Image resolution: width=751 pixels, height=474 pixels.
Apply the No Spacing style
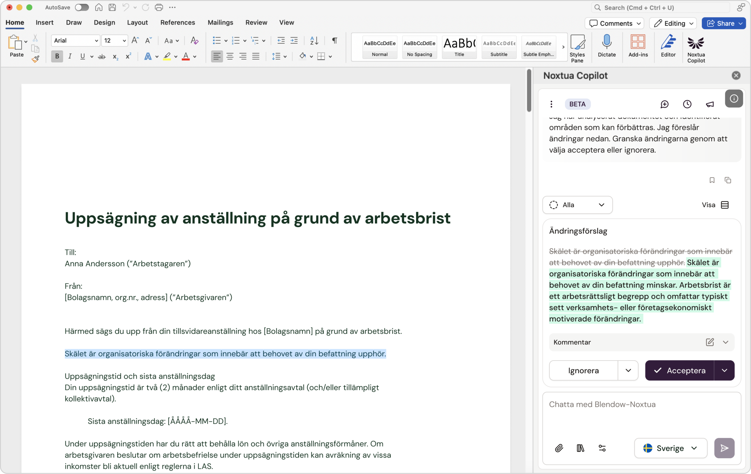[420, 47]
